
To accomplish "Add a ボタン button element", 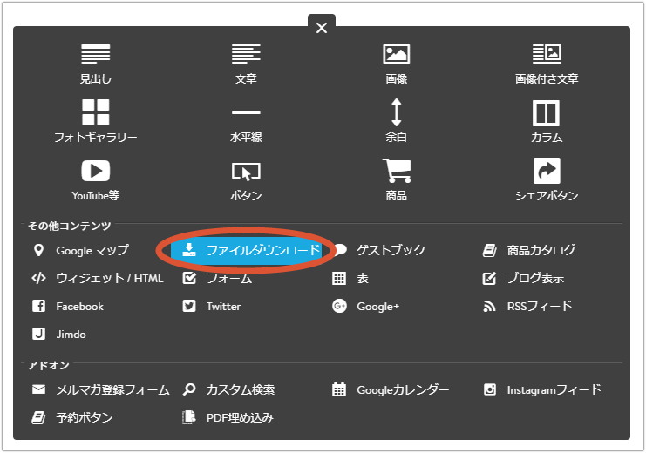I will pyautogui.click(x=246, y=180).
